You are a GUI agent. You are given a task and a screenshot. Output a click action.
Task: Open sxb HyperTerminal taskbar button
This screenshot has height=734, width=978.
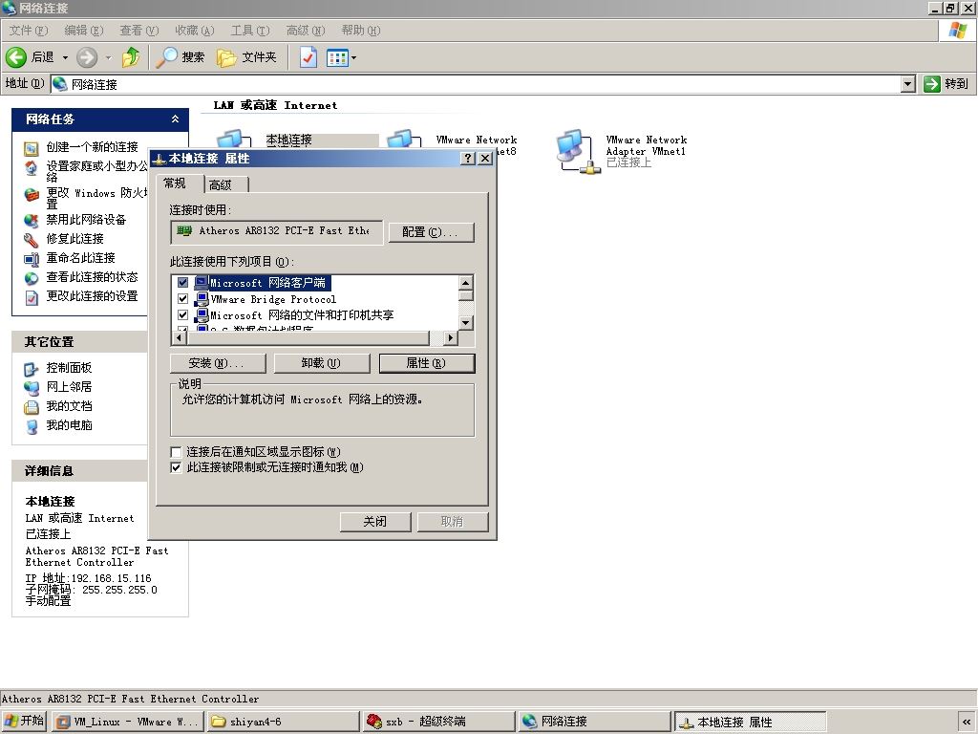[438, 723]
